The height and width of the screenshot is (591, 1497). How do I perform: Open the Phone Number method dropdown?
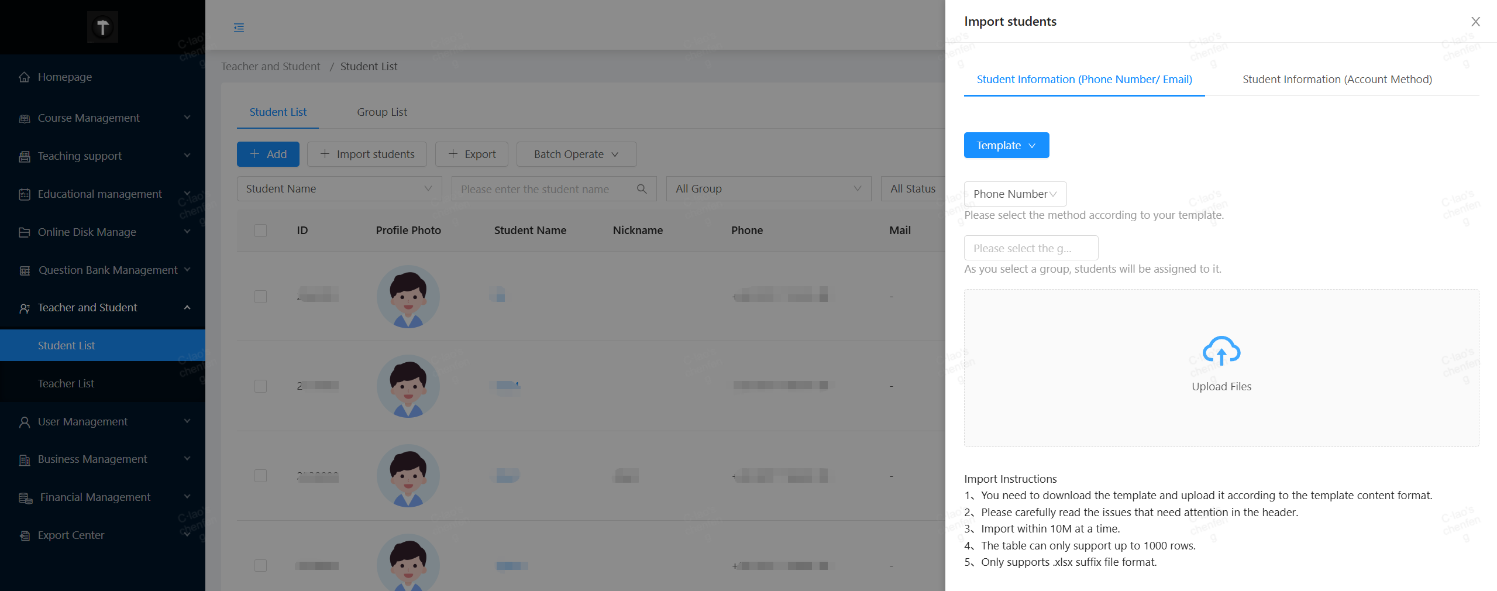[x=1014, y=194]
